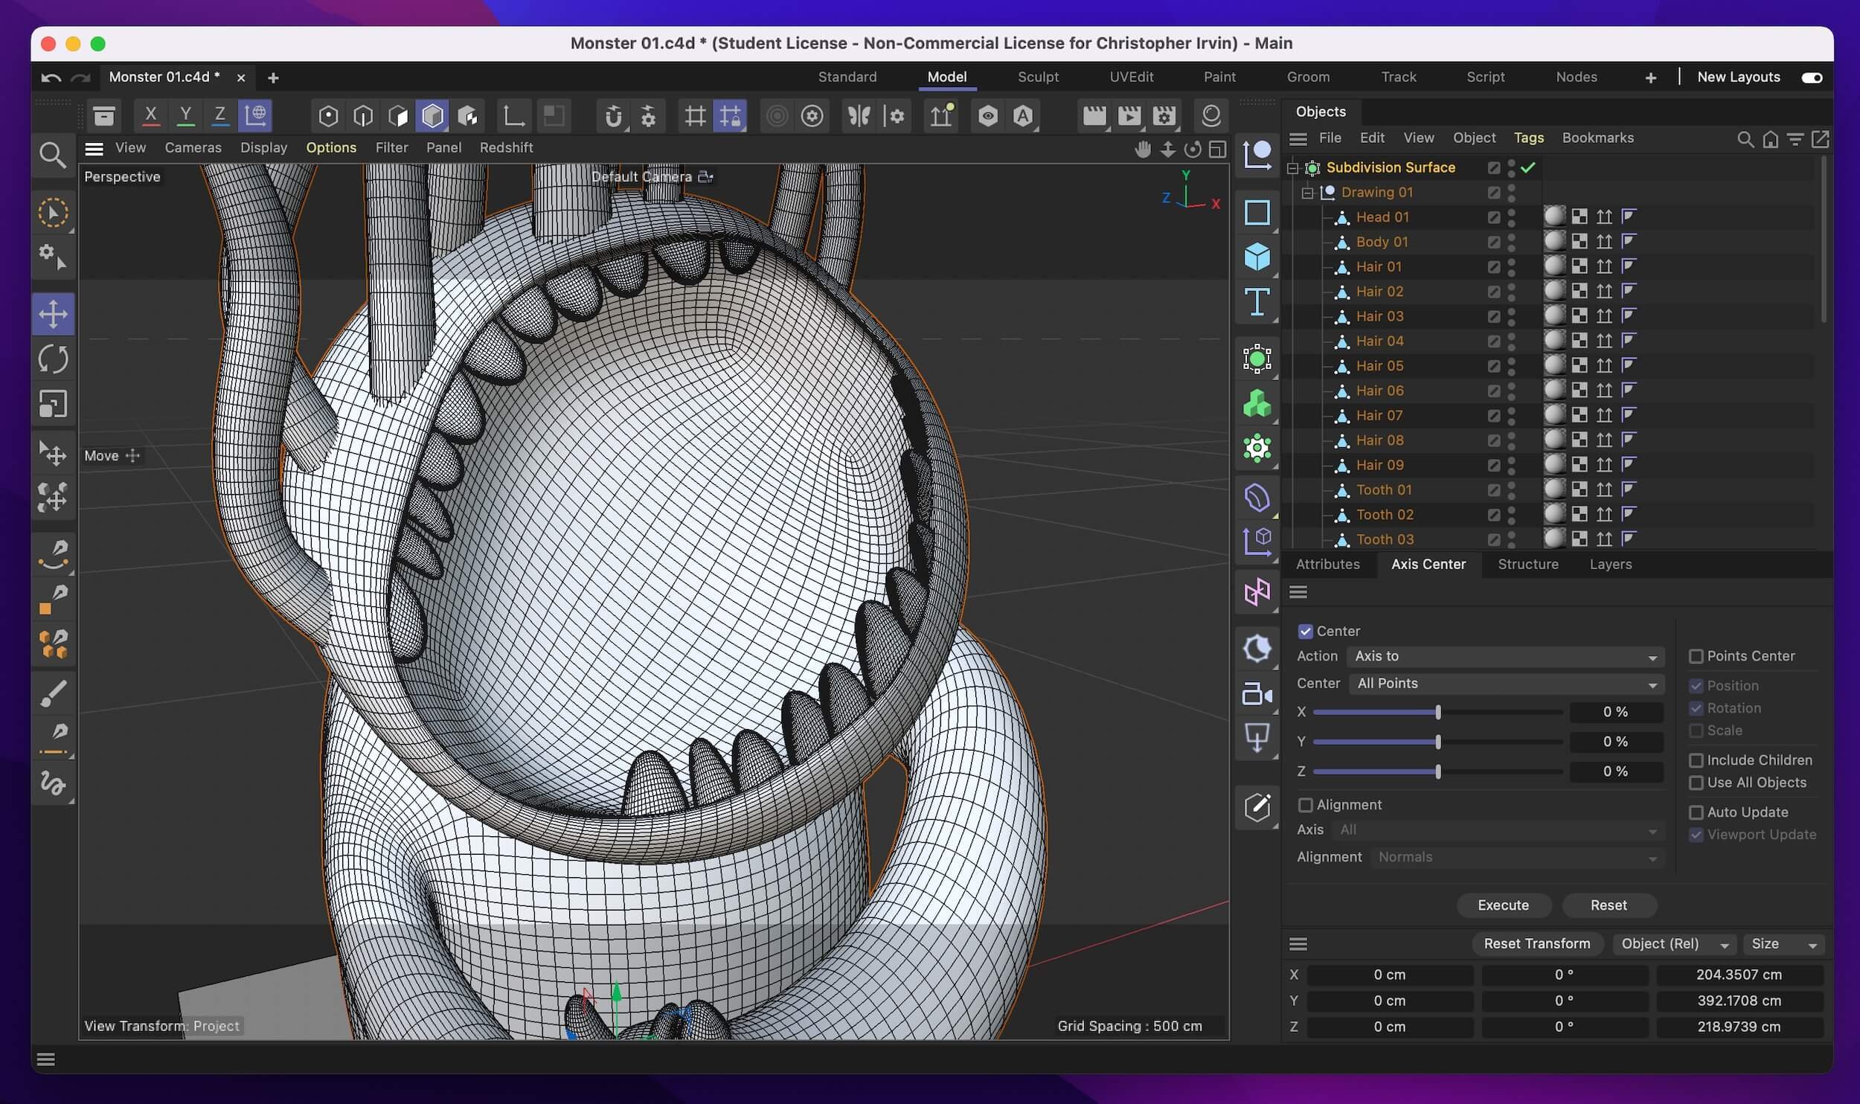Open the Objects manager Tags menu
1860x1104 pixels.
click(1528, 138)
